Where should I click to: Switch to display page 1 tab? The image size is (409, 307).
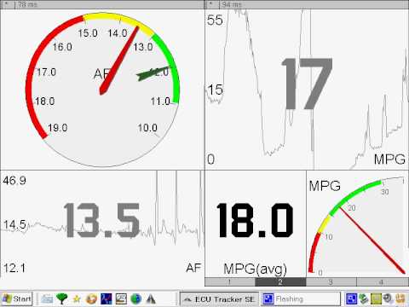230,282
